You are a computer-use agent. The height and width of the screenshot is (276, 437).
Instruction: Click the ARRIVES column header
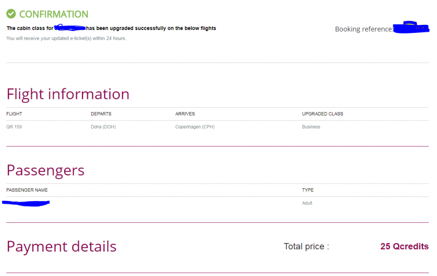(x=185, y=114)
